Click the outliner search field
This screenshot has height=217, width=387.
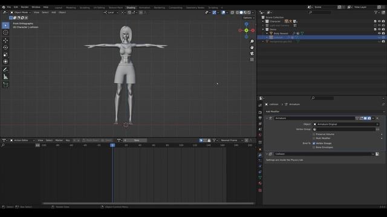[320, 12]
